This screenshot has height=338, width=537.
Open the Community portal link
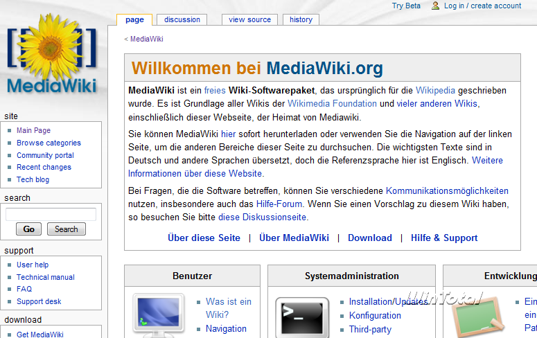[x=45, y=155]
